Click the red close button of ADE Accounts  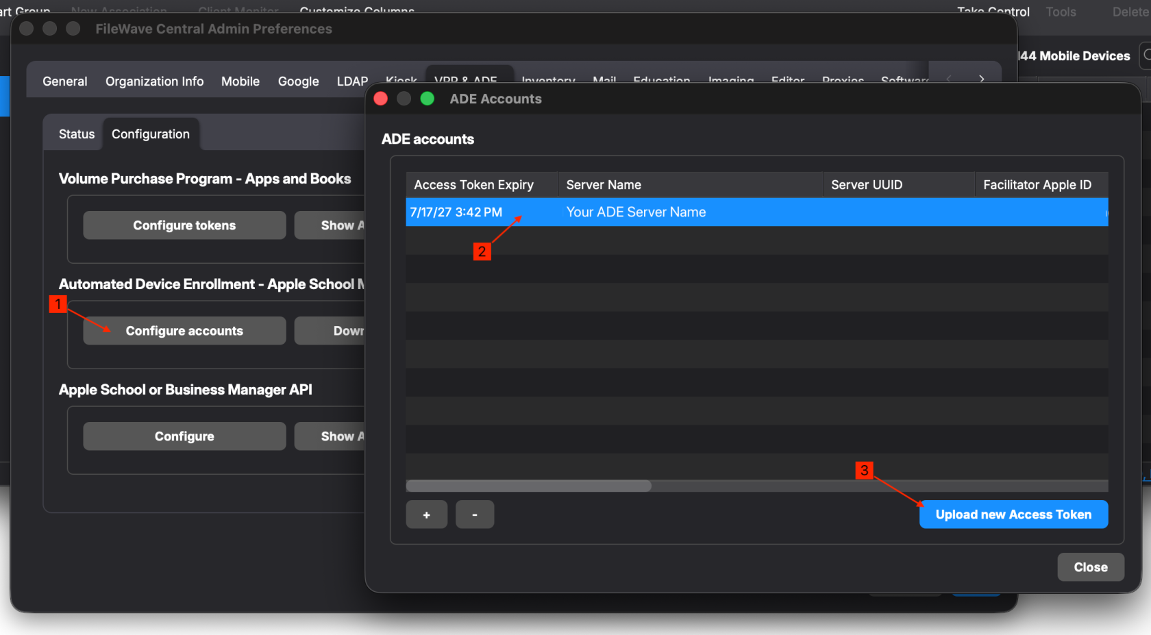coord(381,99)
